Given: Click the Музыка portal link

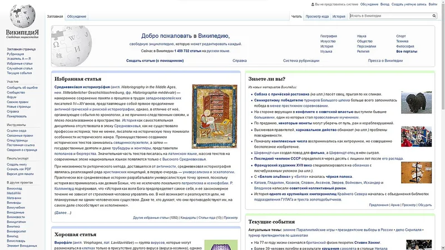Looking at the screenshot, I should [326, 52].
